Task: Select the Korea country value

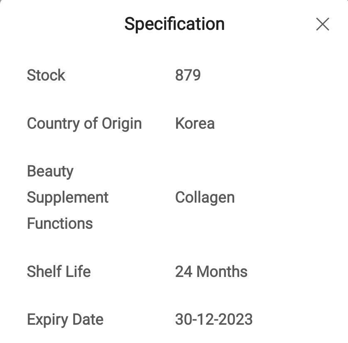Action: pyautogui.click(x=195, y=123)
